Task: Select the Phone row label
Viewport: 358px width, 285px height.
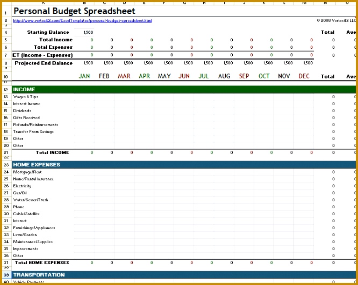Action: [19, 207]
